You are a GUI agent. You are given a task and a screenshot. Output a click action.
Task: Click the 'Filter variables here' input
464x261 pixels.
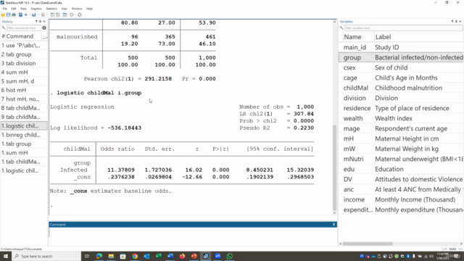(403, 28)
